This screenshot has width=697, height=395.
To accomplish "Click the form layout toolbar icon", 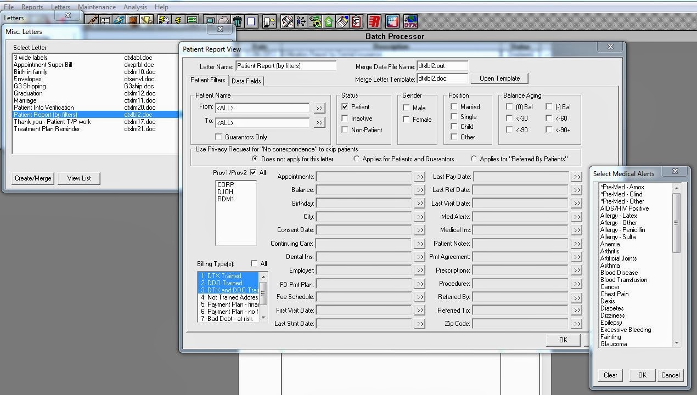I will point(105,20).
